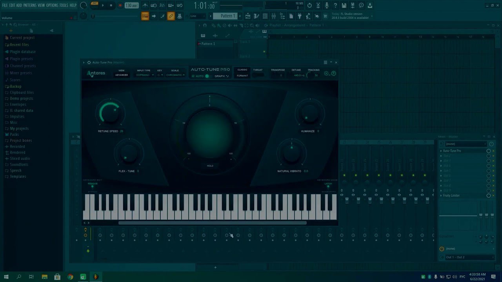The width and height of the screenshot is (502, 282).
Task: Switch to GRAPH mode in Auto-Tune
Action: tap(222, 76)
